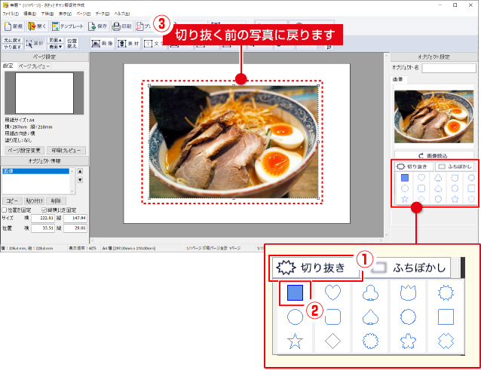Image resolution: width=481 pixels, height=370 pixels.
Task: Click the position field showing 29.06
Action: 75,228
